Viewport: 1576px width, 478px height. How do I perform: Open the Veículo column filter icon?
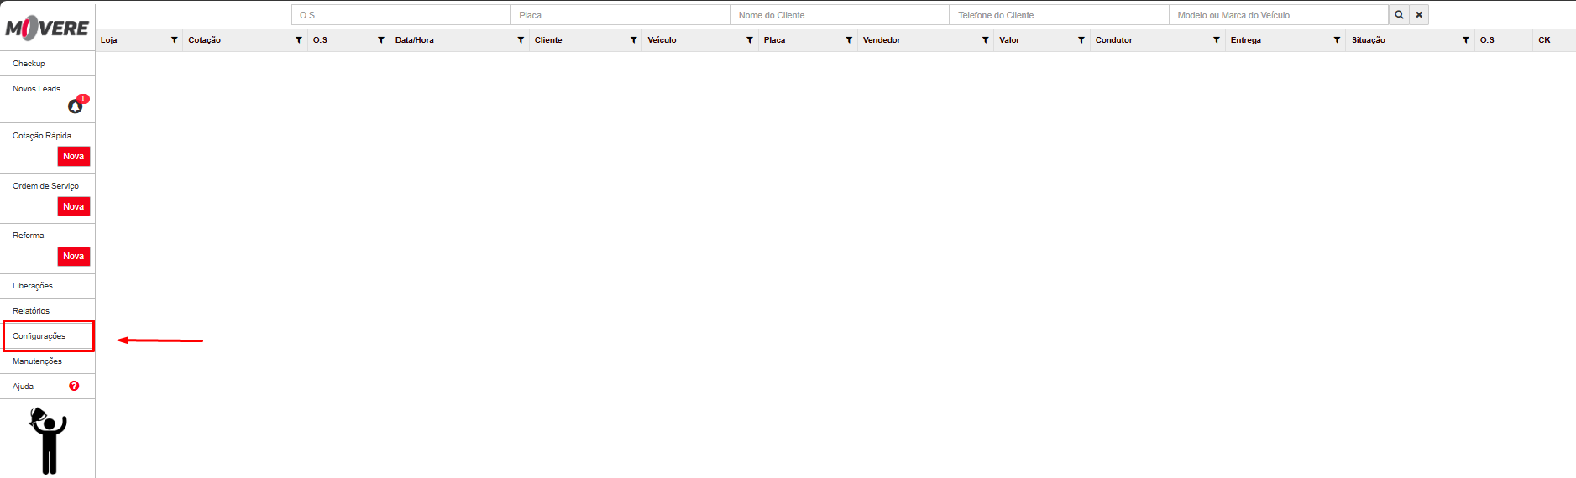(750, 40)
